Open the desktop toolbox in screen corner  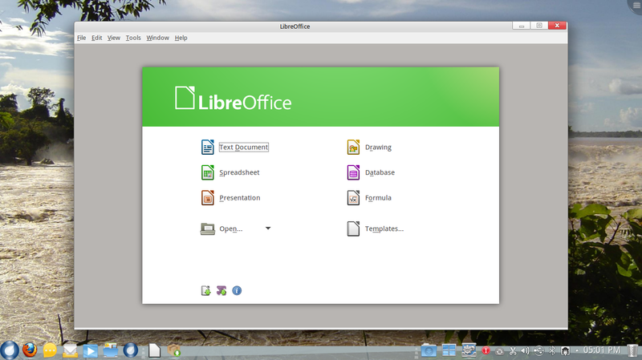(636, 6)
